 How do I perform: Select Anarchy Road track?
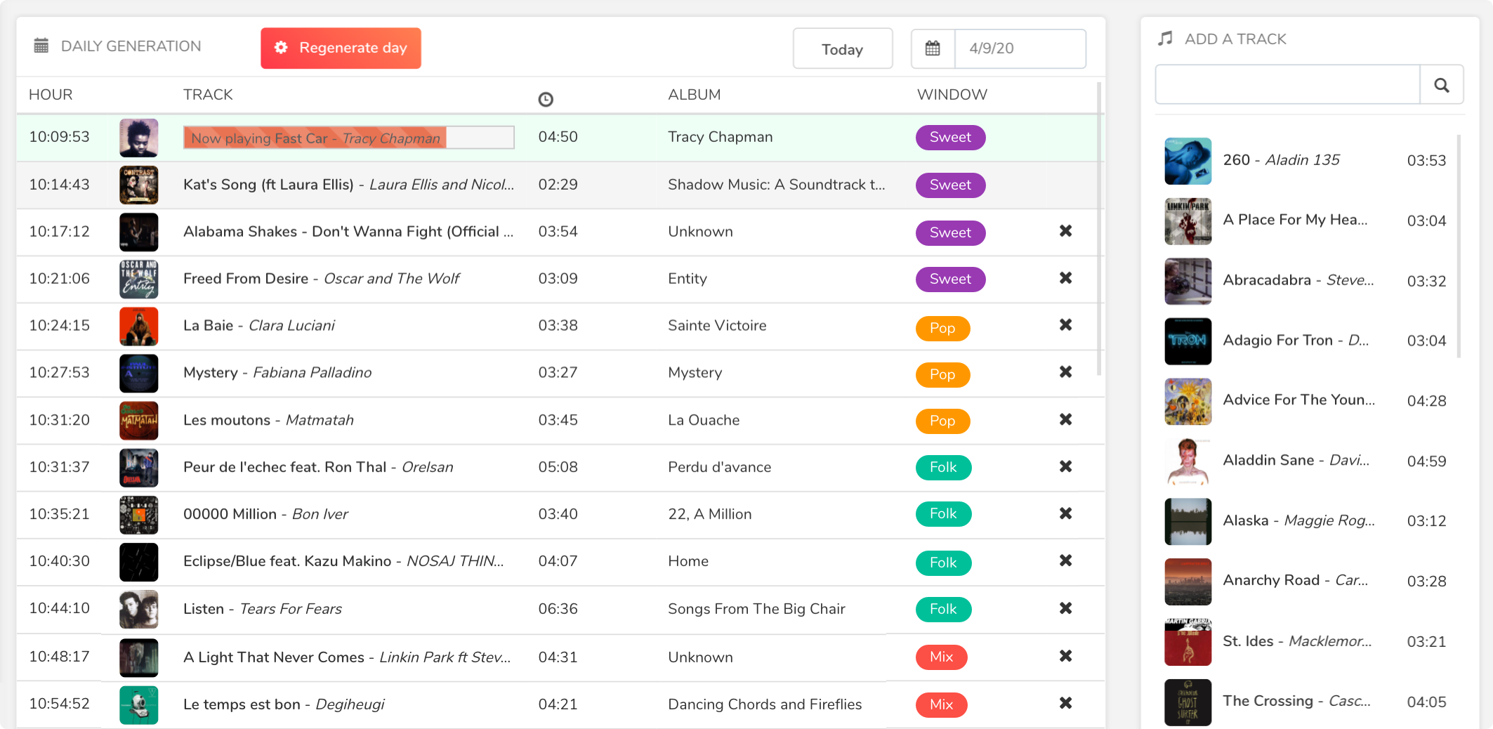[1305, 582]
